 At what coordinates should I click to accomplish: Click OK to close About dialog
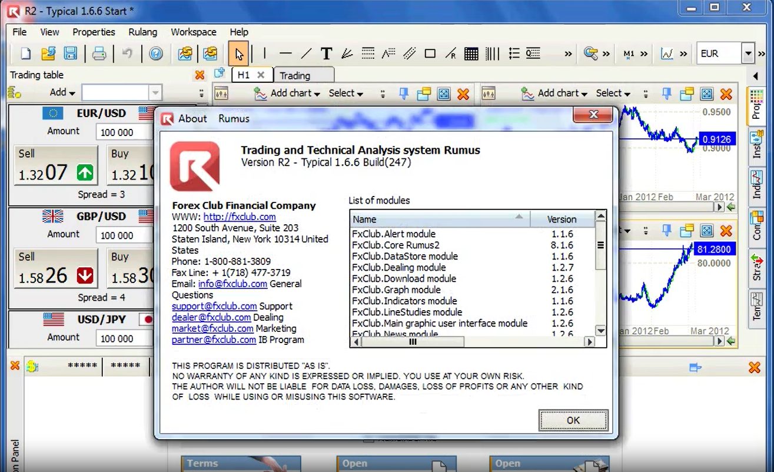573,420
